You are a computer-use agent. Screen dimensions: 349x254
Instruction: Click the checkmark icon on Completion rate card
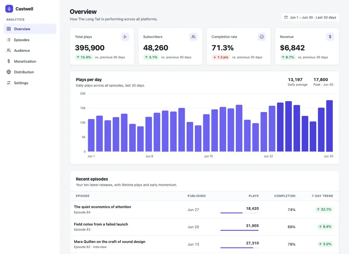(262, 37)
